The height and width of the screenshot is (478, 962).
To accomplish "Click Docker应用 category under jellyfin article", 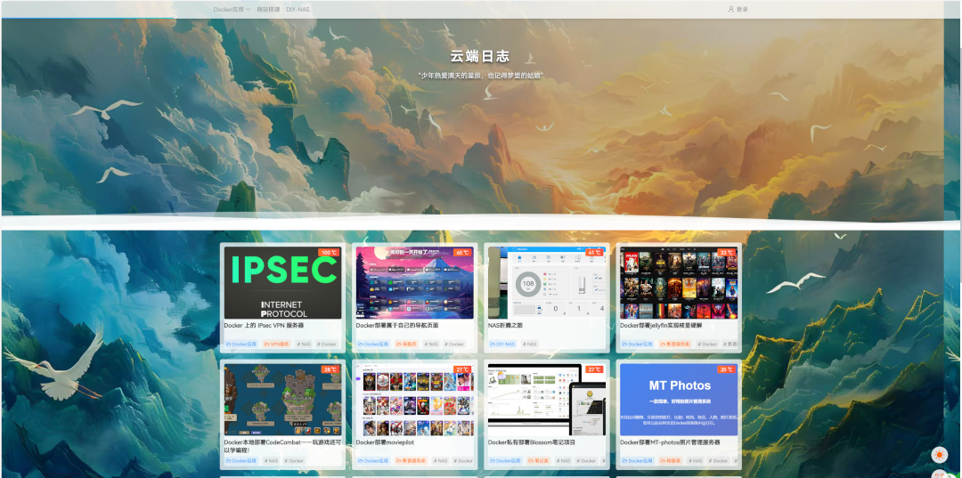I will click(638, 344).
